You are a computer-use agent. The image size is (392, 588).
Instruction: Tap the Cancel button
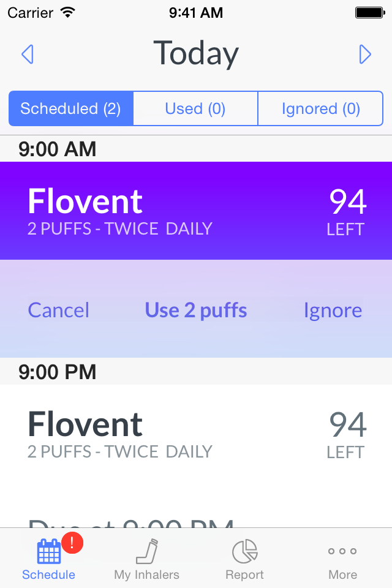[x=59, y=310]
